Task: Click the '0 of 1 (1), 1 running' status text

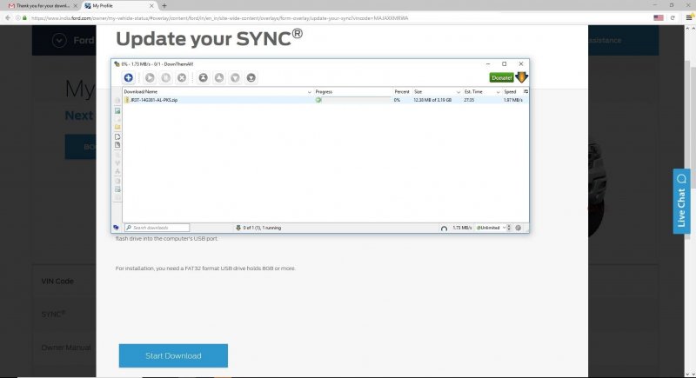Action: point(262,228)
